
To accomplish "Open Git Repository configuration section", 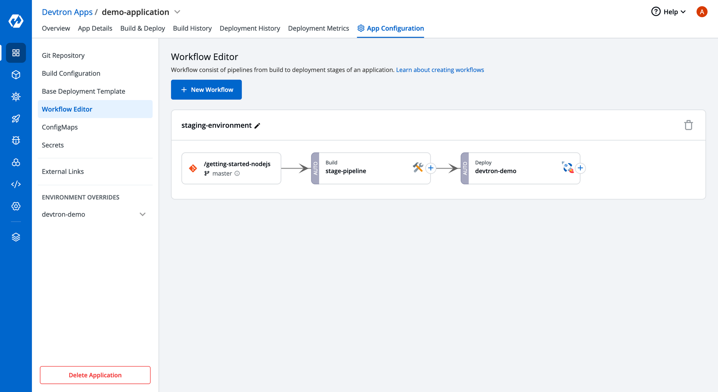I will click(95, 56).
